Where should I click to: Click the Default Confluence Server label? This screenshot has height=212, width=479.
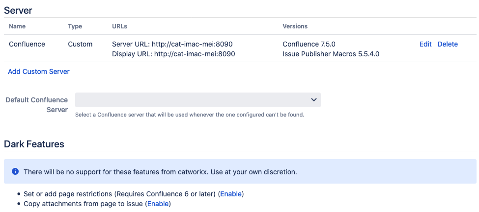coord(37,105)
